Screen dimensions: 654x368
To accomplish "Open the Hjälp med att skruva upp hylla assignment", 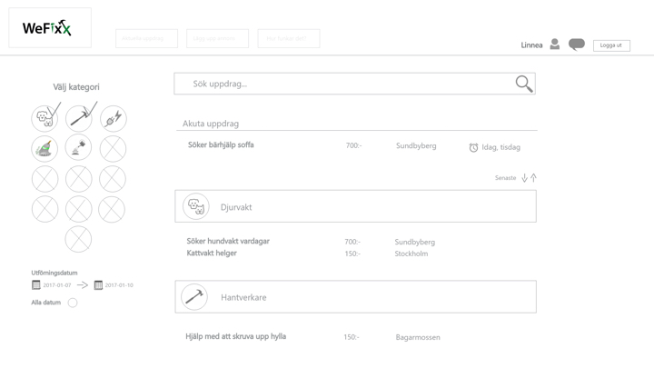I will [x=235, y=336].
